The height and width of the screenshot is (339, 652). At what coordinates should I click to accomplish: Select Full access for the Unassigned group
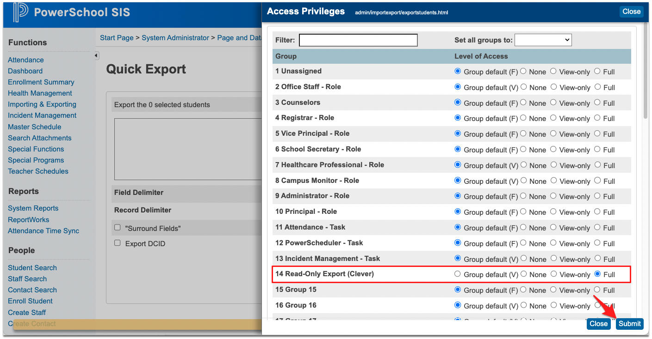point(598,72)
